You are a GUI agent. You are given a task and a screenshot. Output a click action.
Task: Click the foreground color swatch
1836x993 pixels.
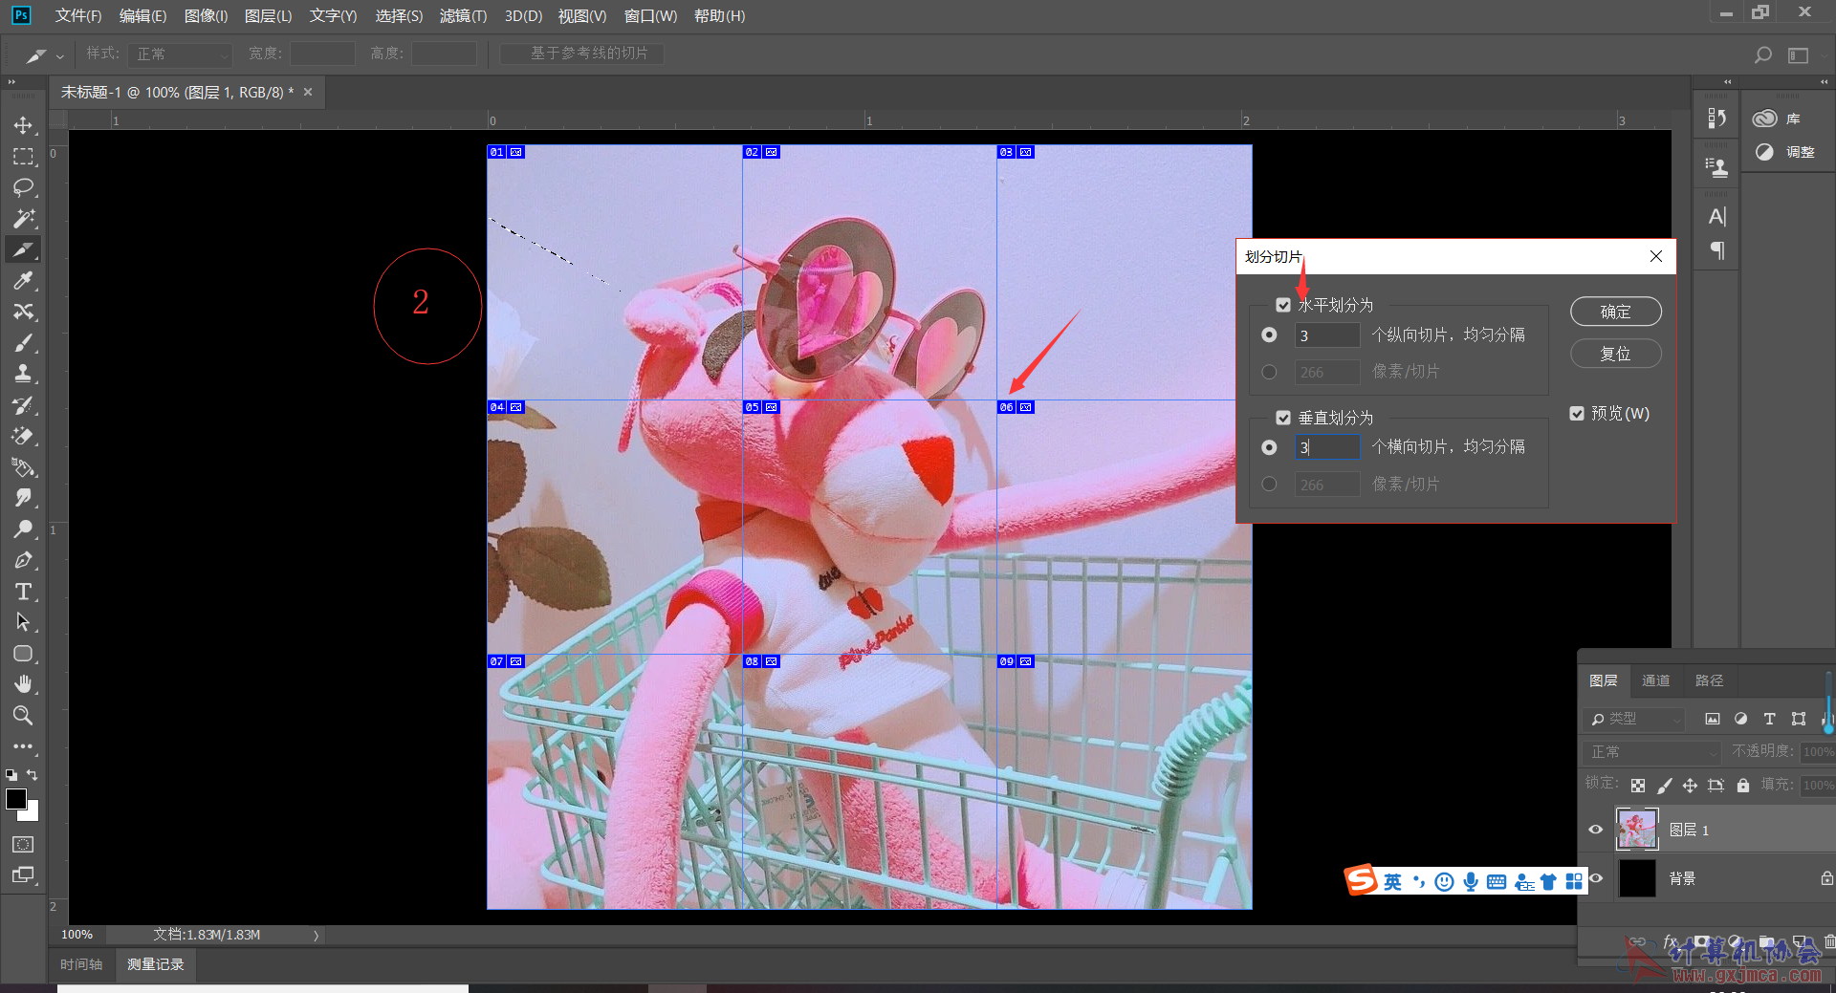16,799
